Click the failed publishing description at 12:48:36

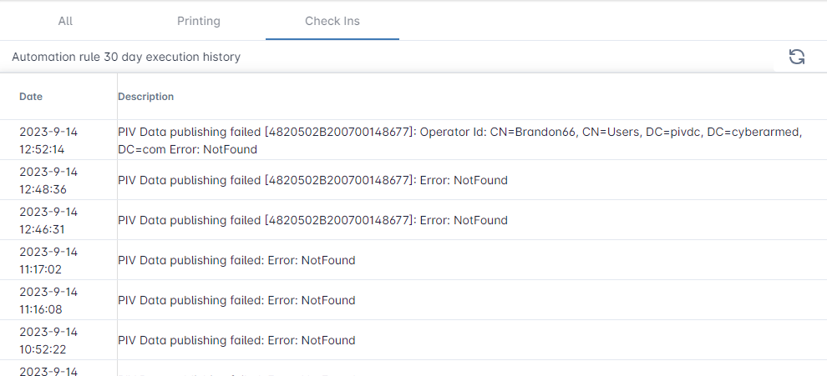point(312,181)
